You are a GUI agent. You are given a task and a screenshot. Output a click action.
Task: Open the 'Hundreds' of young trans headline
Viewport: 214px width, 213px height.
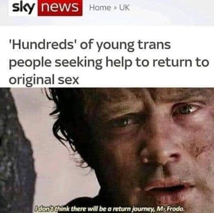tap(109, 62)
